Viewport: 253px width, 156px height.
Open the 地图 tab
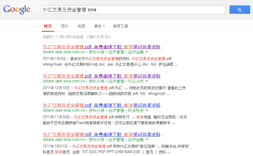pyautogui.click(x=81, y=26)
